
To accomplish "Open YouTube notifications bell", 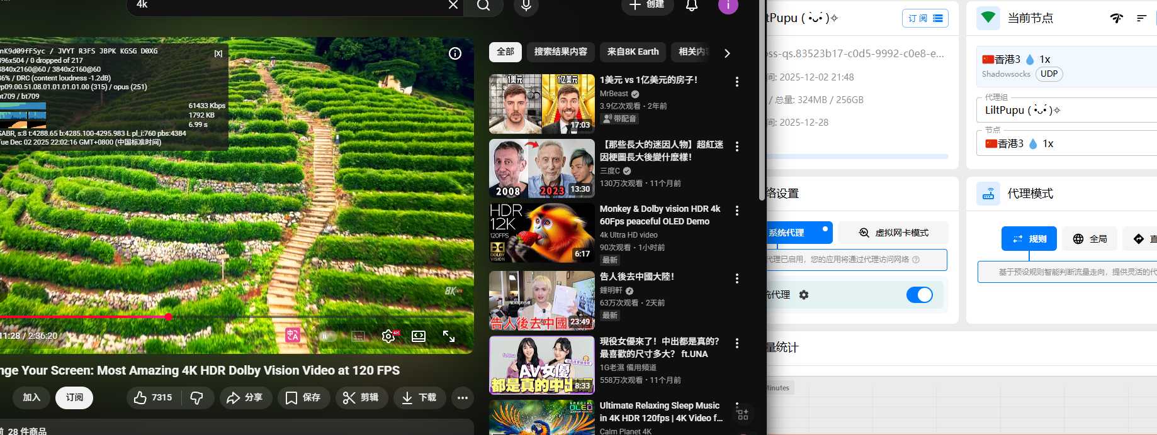I will (691, 6).
